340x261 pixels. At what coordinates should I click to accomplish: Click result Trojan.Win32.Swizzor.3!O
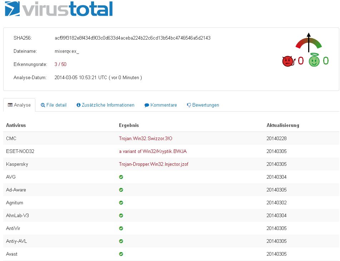tap(146, 138)
